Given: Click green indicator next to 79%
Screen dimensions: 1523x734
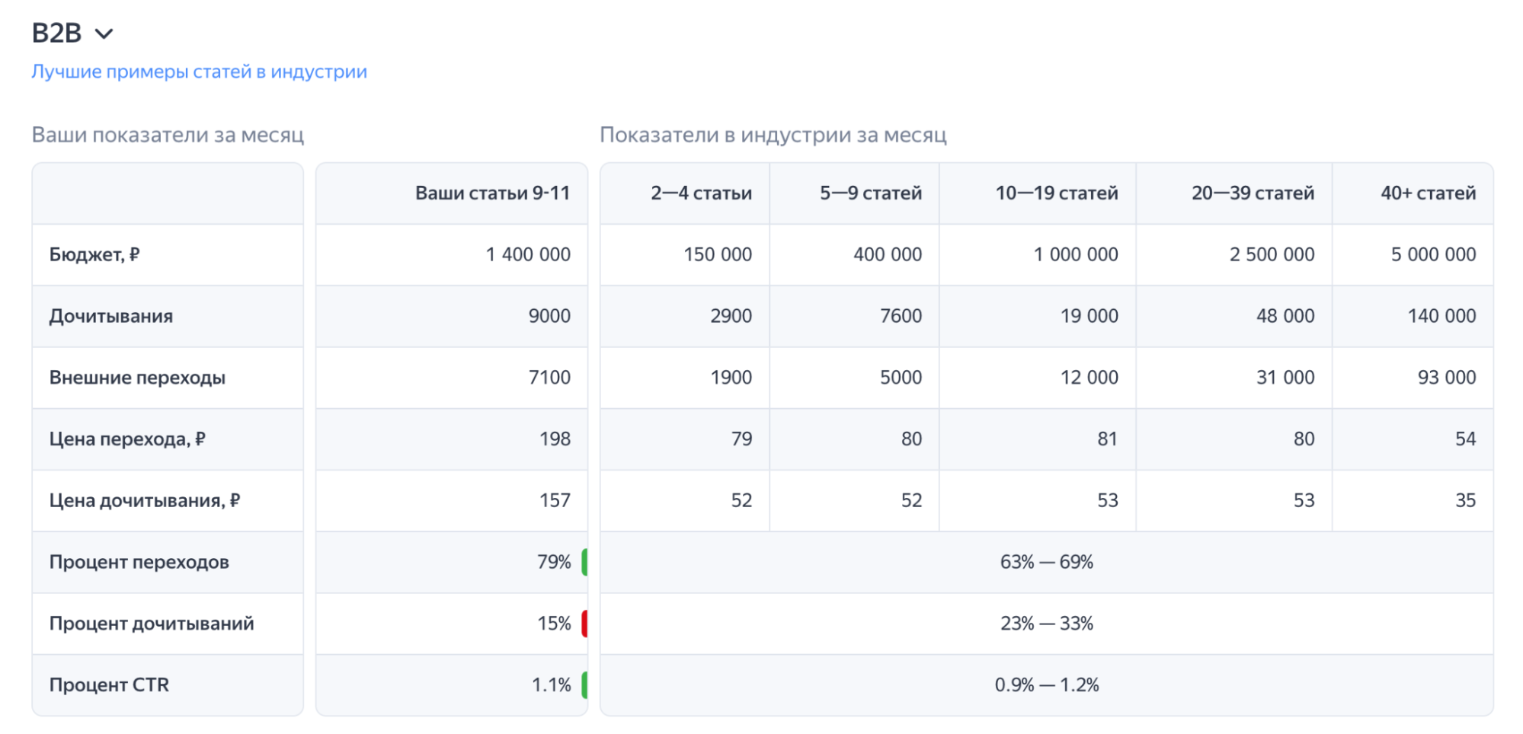Looking at the screenshot, I should [x=584, y=562].
